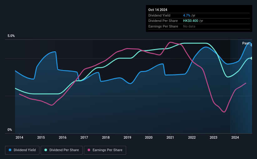Screen dimensions: 257x159
Task: Click the No data earnings value
Action: pos(189,26)
